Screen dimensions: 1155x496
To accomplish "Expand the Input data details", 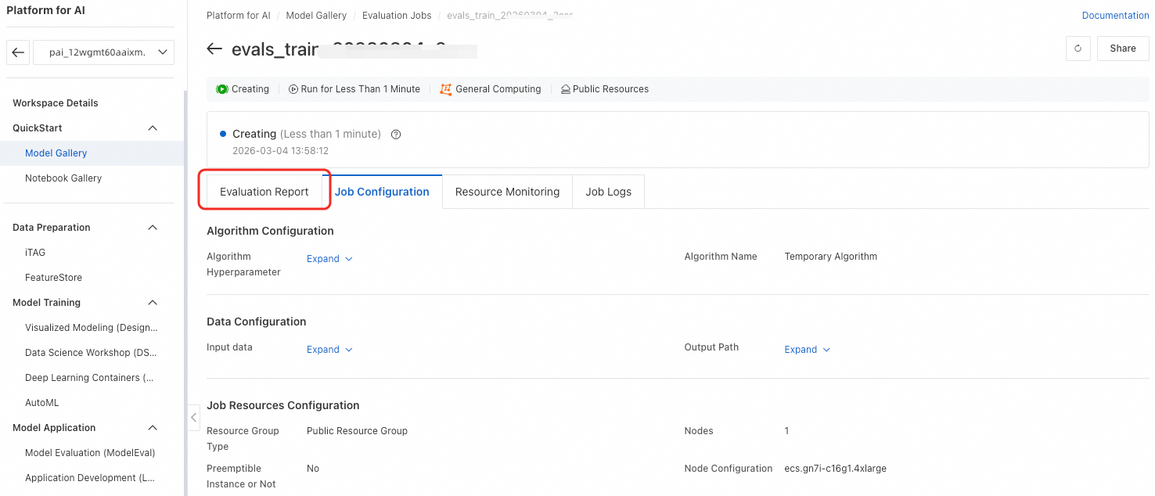I will [x=329, y=350].
